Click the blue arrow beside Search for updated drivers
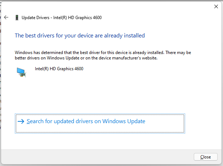 tap(21, 121)
